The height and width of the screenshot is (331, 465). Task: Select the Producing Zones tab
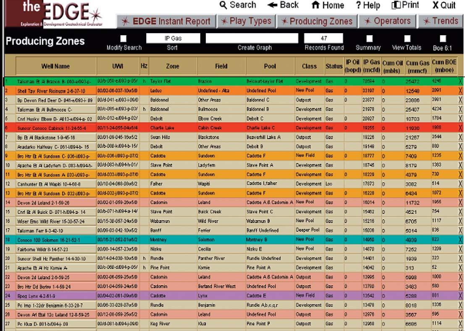click(x=317, y=21)
